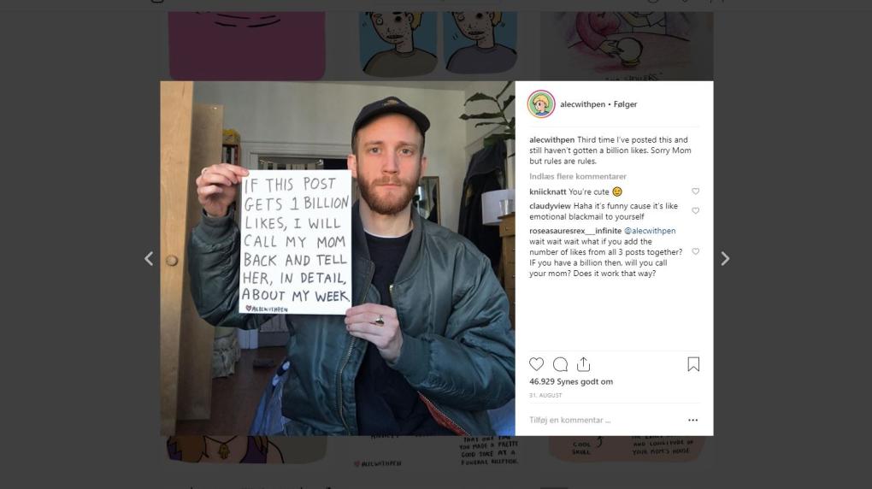
Task: Load more comments via Indlæs flere kommentarer
Action: pyautogui.click(x=578, y=176)
